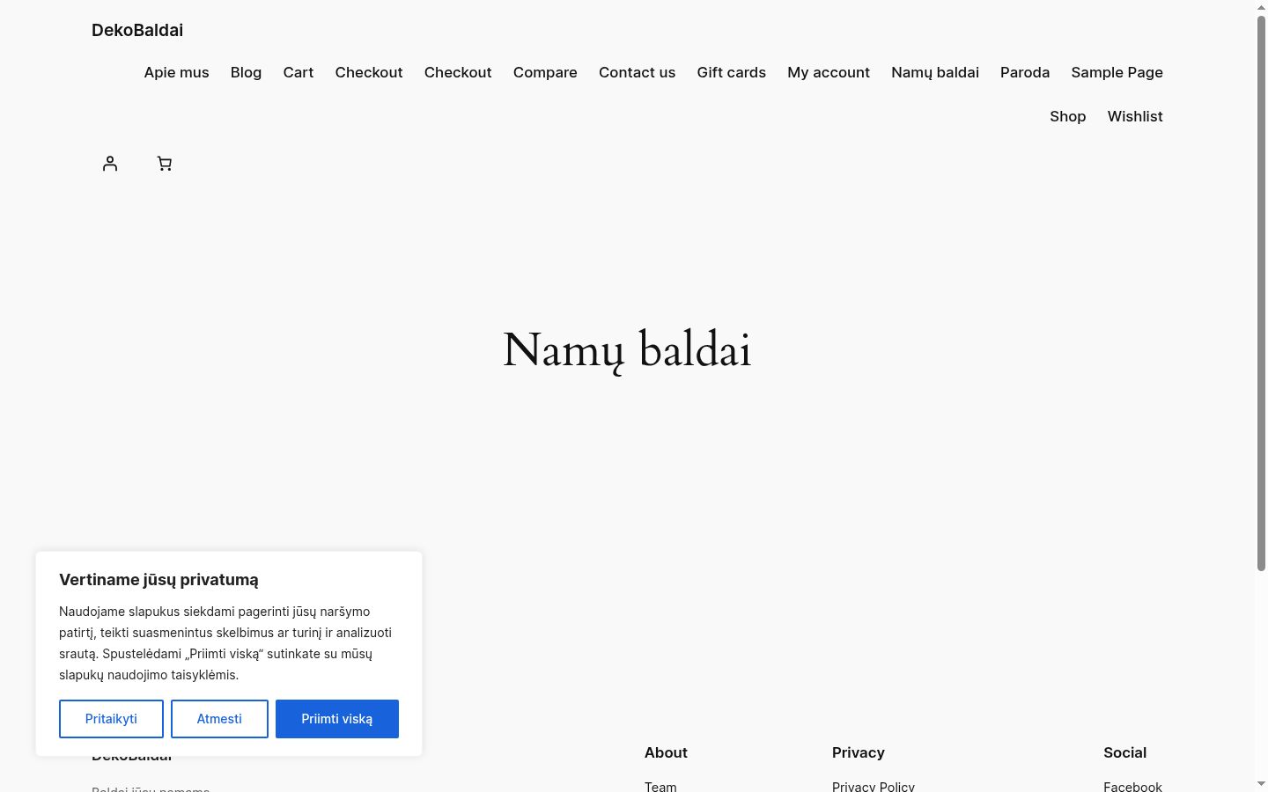1268x792 pixels.
Task: Click the DekoBaldai site title
Action: click(x=137, y=30)
